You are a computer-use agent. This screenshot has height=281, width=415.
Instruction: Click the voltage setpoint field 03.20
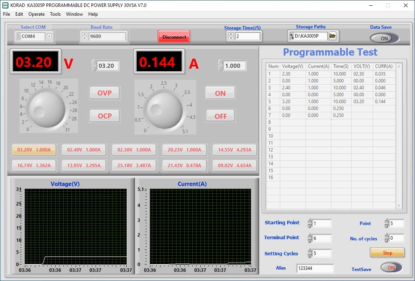pos(108,66)
